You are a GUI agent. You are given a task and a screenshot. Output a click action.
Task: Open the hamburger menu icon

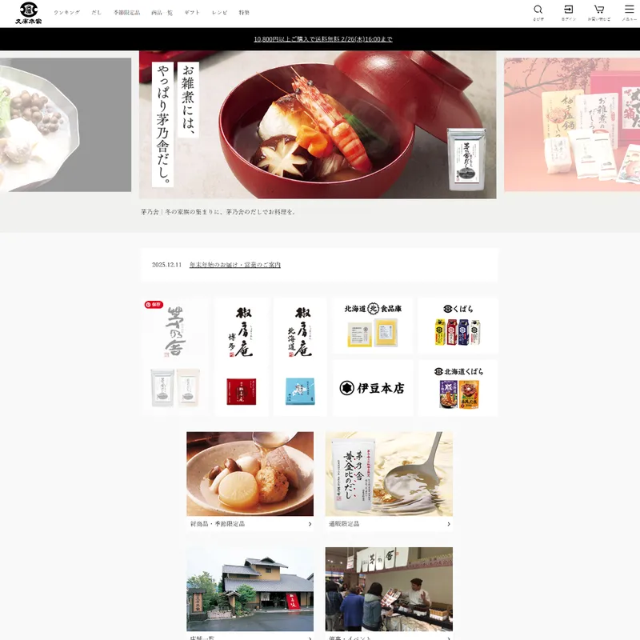pos(629,10)
